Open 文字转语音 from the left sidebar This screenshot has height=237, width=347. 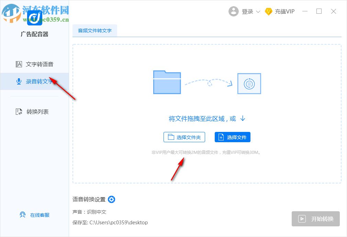[x=35, y=64]
